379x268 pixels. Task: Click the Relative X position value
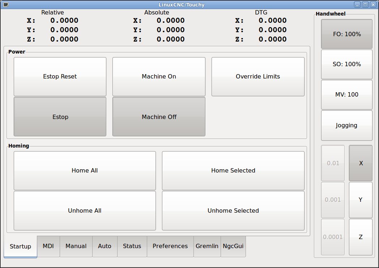click(x=64, y=21)
